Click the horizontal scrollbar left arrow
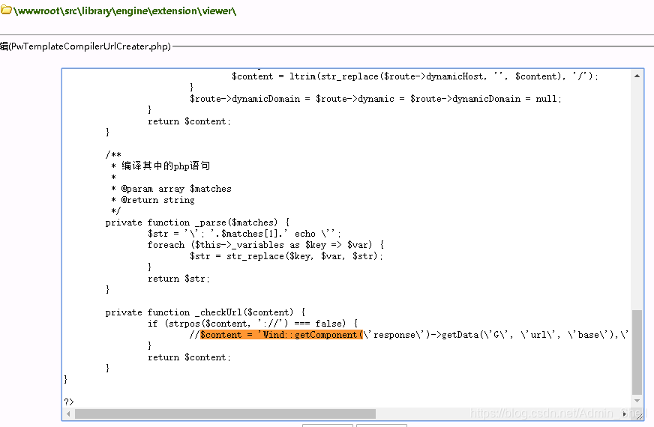654x427 pixels. (x=69, y=414)
